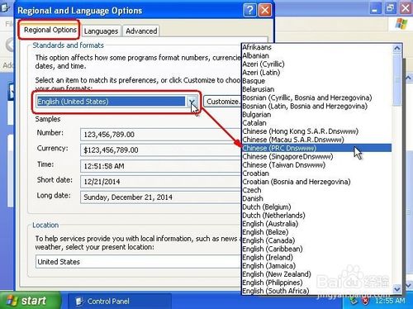Click the Number sample field
The image size is (413, 309).
(x=161, y=135)
